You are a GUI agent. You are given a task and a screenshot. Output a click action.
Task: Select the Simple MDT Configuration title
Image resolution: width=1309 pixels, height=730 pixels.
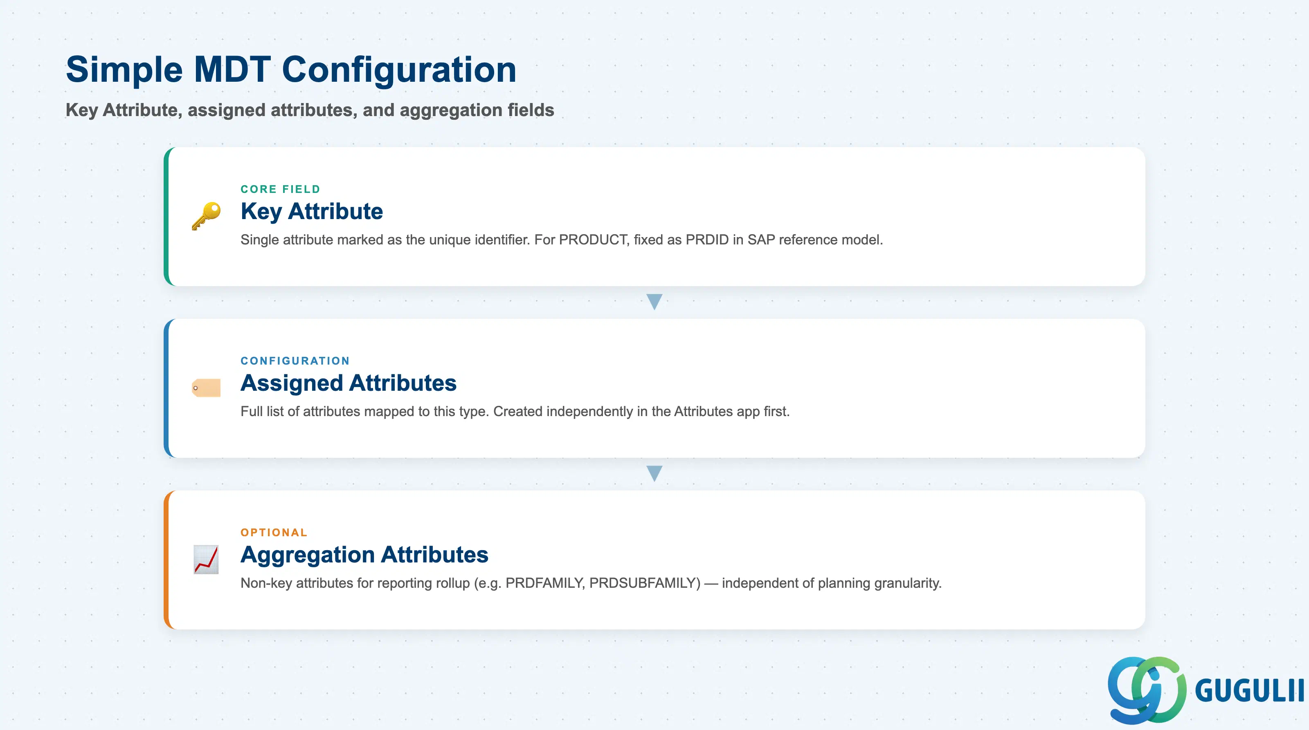291,69
